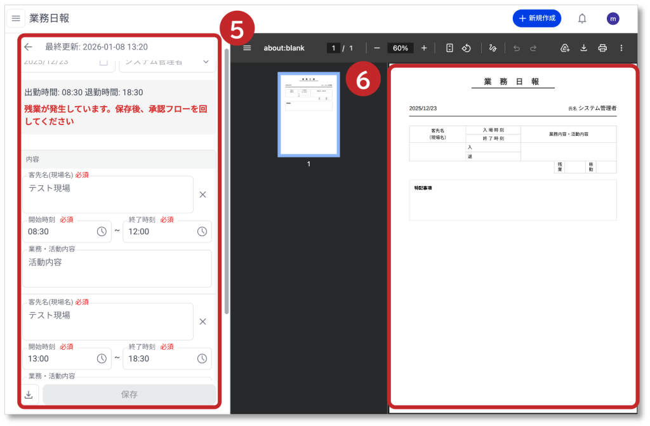Open time picker for 08:30 start time
Image resolution: width=650 pixels, height=426 pixels.
coord(102,232)
